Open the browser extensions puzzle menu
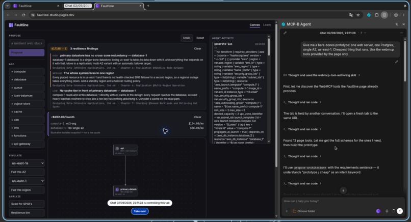This screenshot has height=222, width=411. 377,15
